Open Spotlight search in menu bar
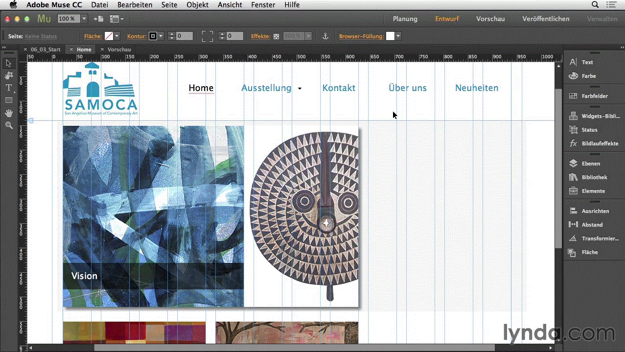 (595, 5)
